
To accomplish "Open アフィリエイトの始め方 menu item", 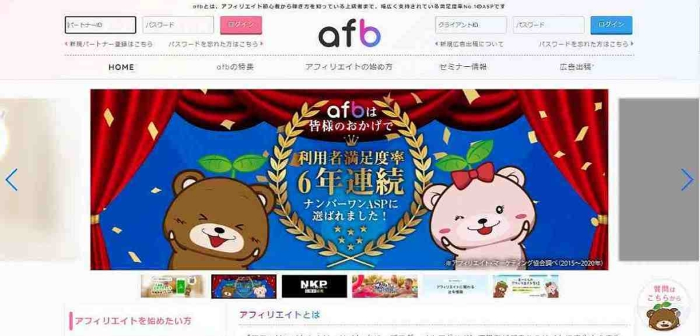I will pyautogui.click(x=349, y=68).
